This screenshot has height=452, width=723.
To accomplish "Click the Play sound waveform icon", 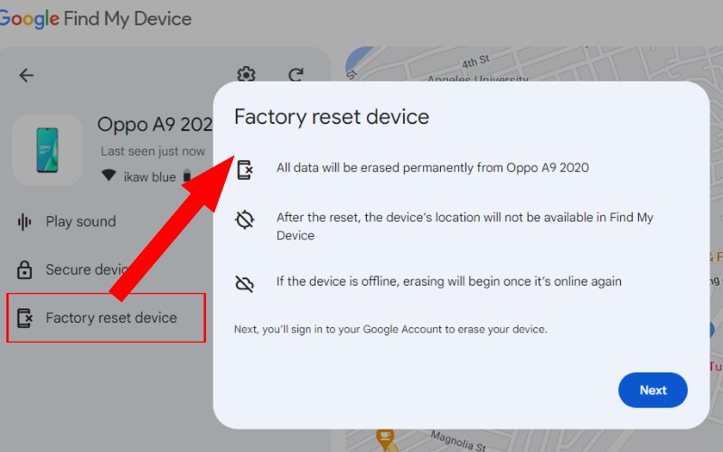I will pyautogui.click(x=24, y=221).
